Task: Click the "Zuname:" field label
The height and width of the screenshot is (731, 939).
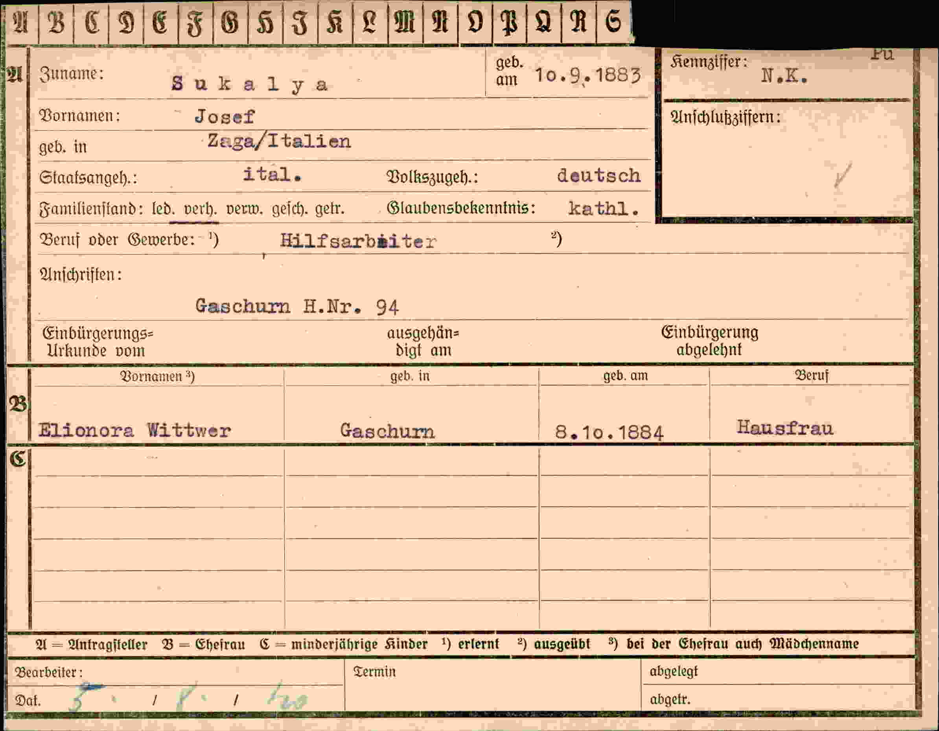Action: pyautogui.click(x=72, y=74)
